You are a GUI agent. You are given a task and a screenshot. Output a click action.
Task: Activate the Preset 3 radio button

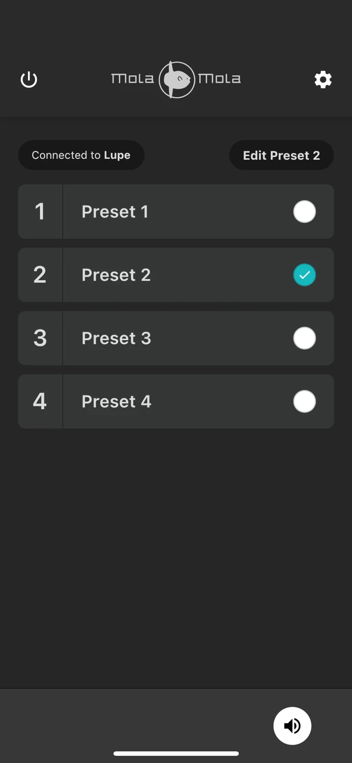pos(304,338)
